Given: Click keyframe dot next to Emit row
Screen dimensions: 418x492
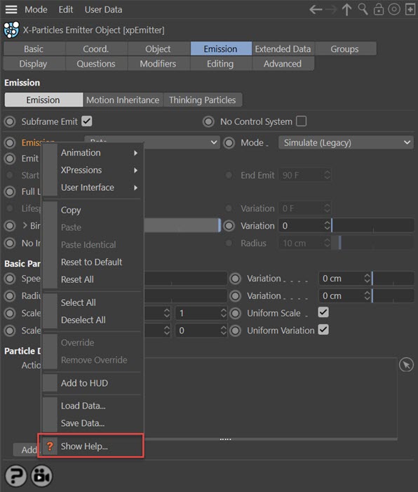Looking at the screenshot, I should (x=10, y=159).
